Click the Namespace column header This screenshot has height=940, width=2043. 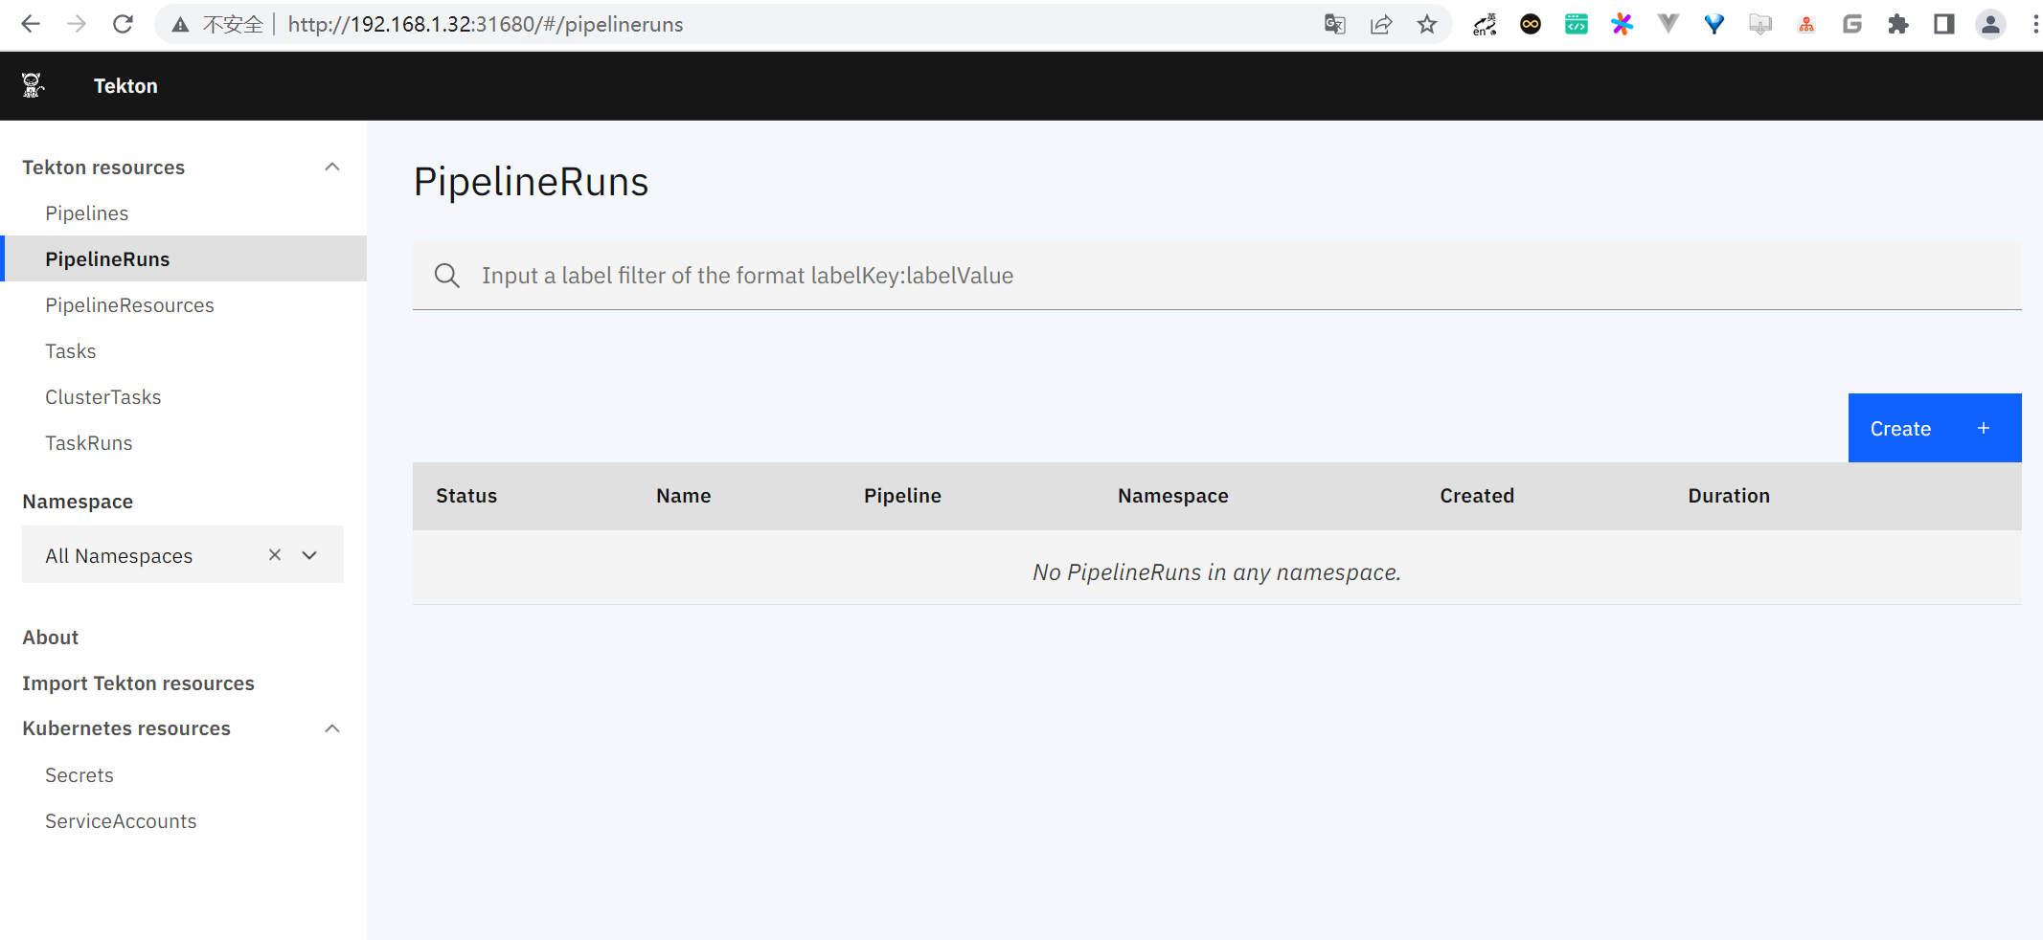click(1173, 495)
